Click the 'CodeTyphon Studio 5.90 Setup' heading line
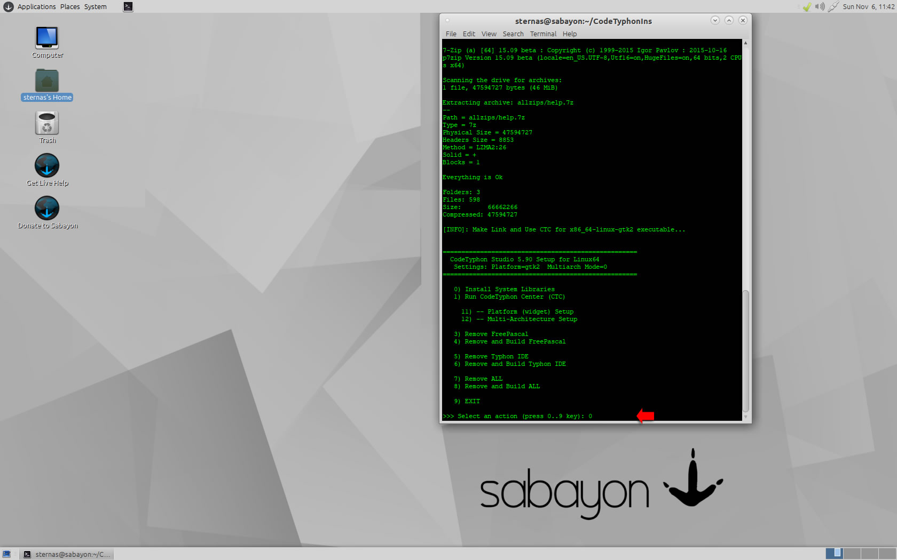The image size is (897, 560). point(524,259)
